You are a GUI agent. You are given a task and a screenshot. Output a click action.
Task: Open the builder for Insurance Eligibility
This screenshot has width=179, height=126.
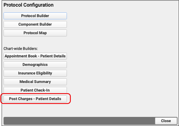[35, 73]
